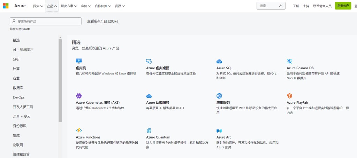Image resolution: width=357 pixels, height=158 pixels.
Task: Click the Azure Quantum icon
Action: (149, 131)
